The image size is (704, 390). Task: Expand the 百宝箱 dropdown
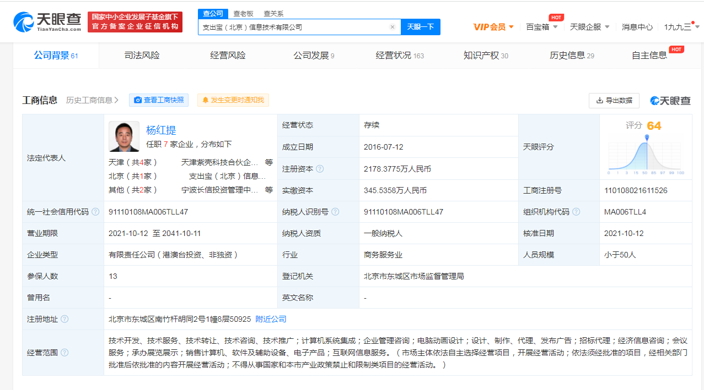542,27
